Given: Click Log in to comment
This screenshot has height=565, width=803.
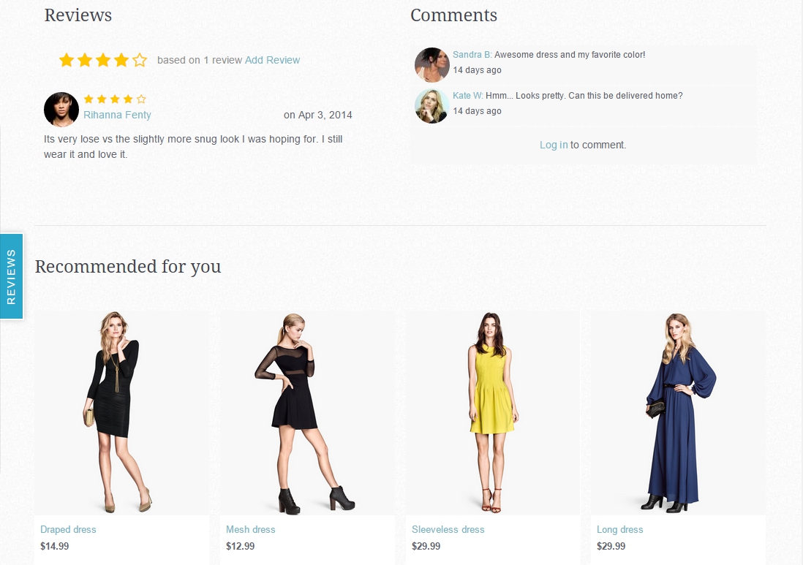Looking at the screenshot, I should point(554,145).
